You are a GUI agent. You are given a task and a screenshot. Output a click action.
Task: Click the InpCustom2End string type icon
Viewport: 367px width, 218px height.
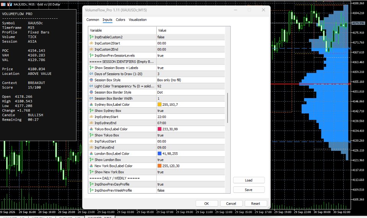point(91,49)
